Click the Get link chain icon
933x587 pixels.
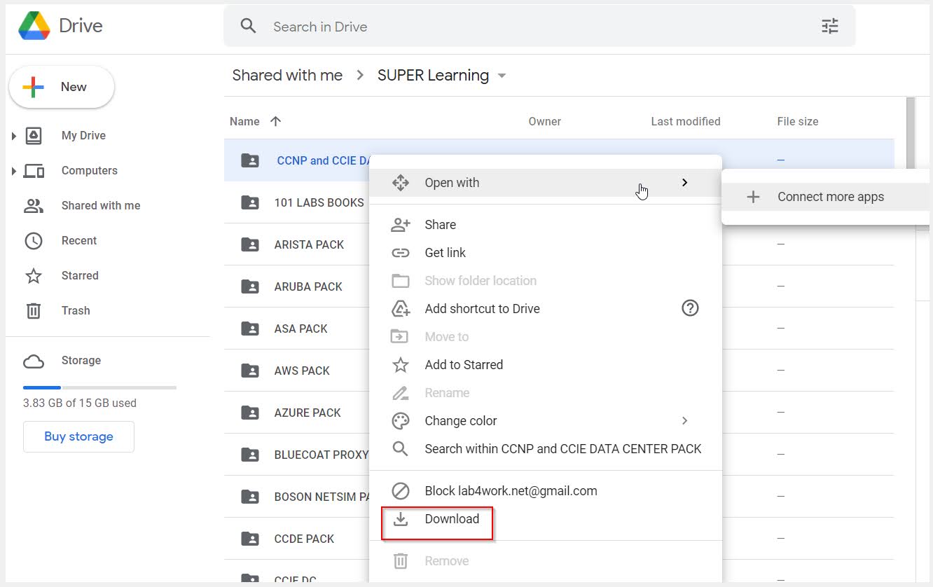401,253
